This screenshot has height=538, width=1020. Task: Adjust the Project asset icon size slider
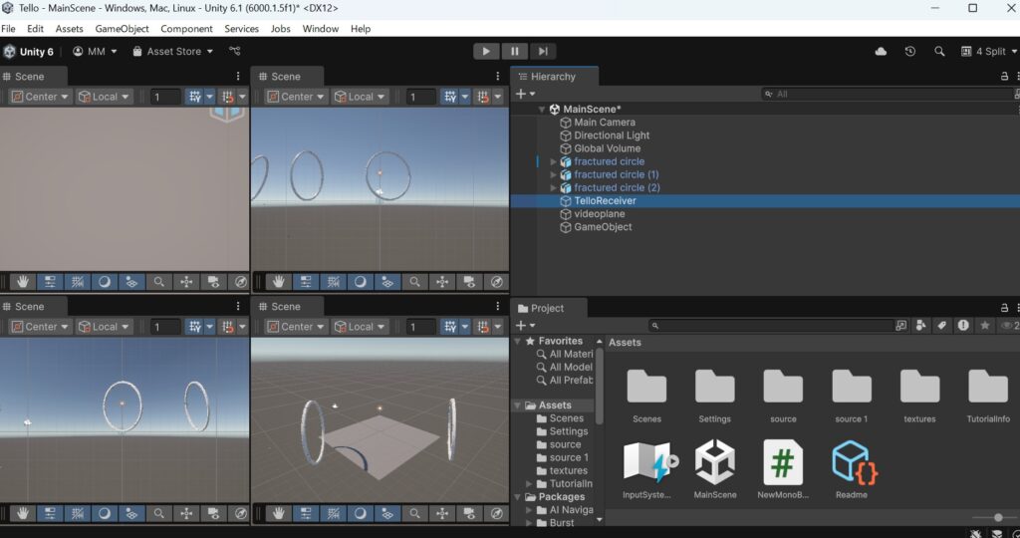997,518
